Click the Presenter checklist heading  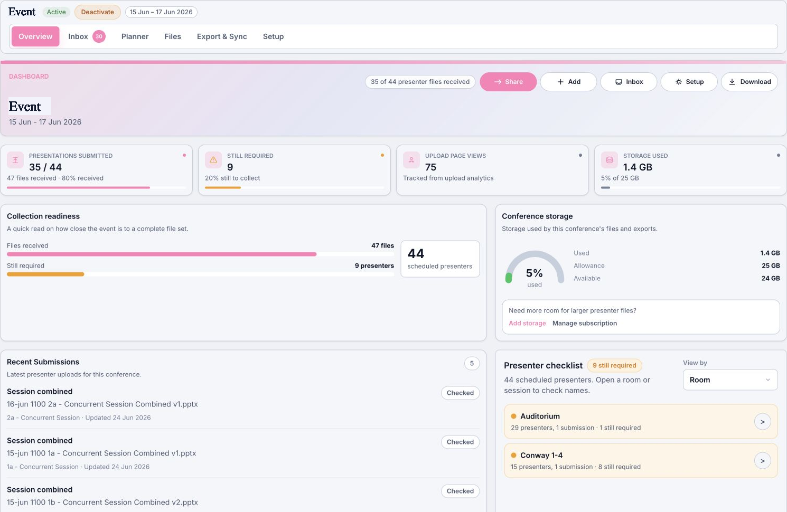[543, 366]
